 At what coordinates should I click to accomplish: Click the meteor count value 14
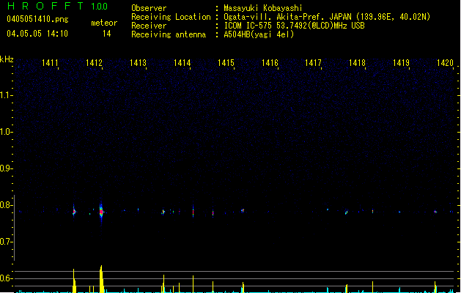107,34
